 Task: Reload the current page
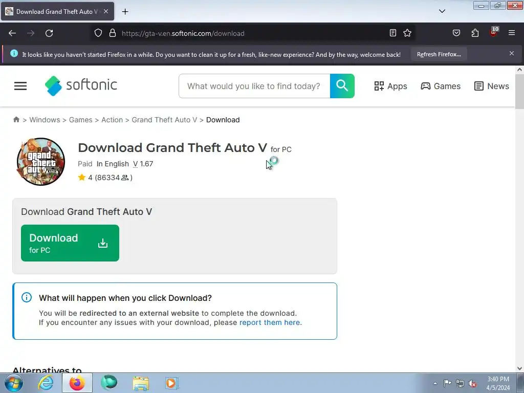[x=49, y=33]
